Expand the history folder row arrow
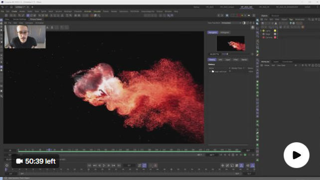 pyautogui.click(x=210, y=72)
